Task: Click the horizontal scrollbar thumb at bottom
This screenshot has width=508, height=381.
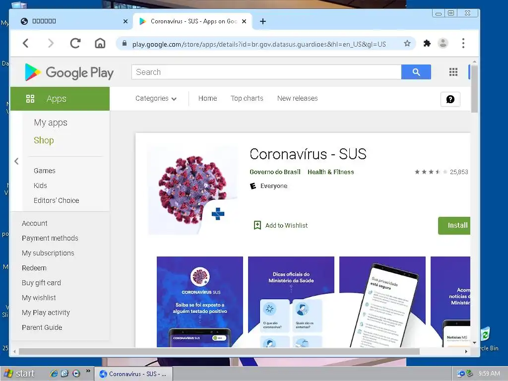Action: tap(219, 351)
